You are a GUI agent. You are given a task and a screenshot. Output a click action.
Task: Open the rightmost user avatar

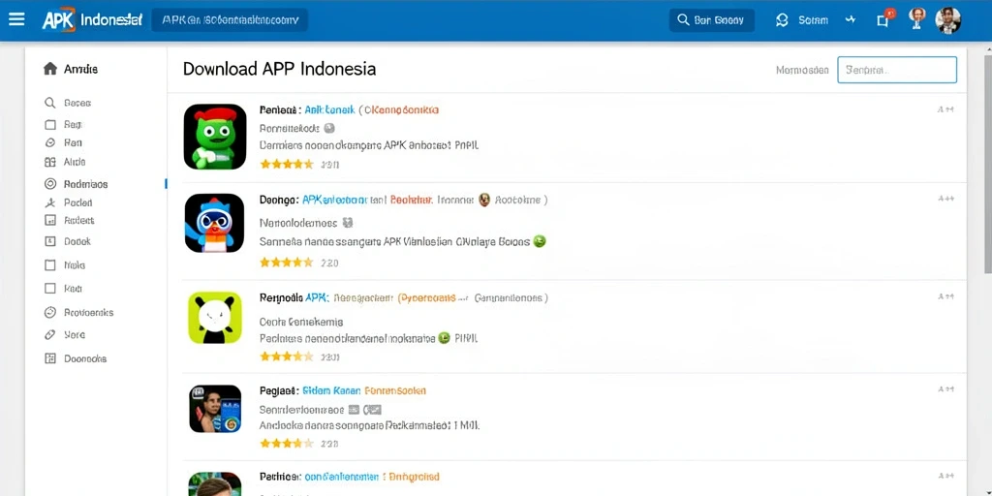point(947,20)
